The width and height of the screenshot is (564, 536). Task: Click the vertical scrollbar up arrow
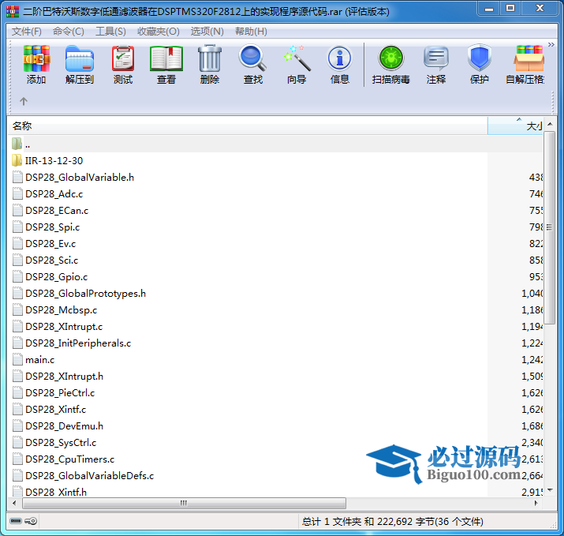pos(550,124)
